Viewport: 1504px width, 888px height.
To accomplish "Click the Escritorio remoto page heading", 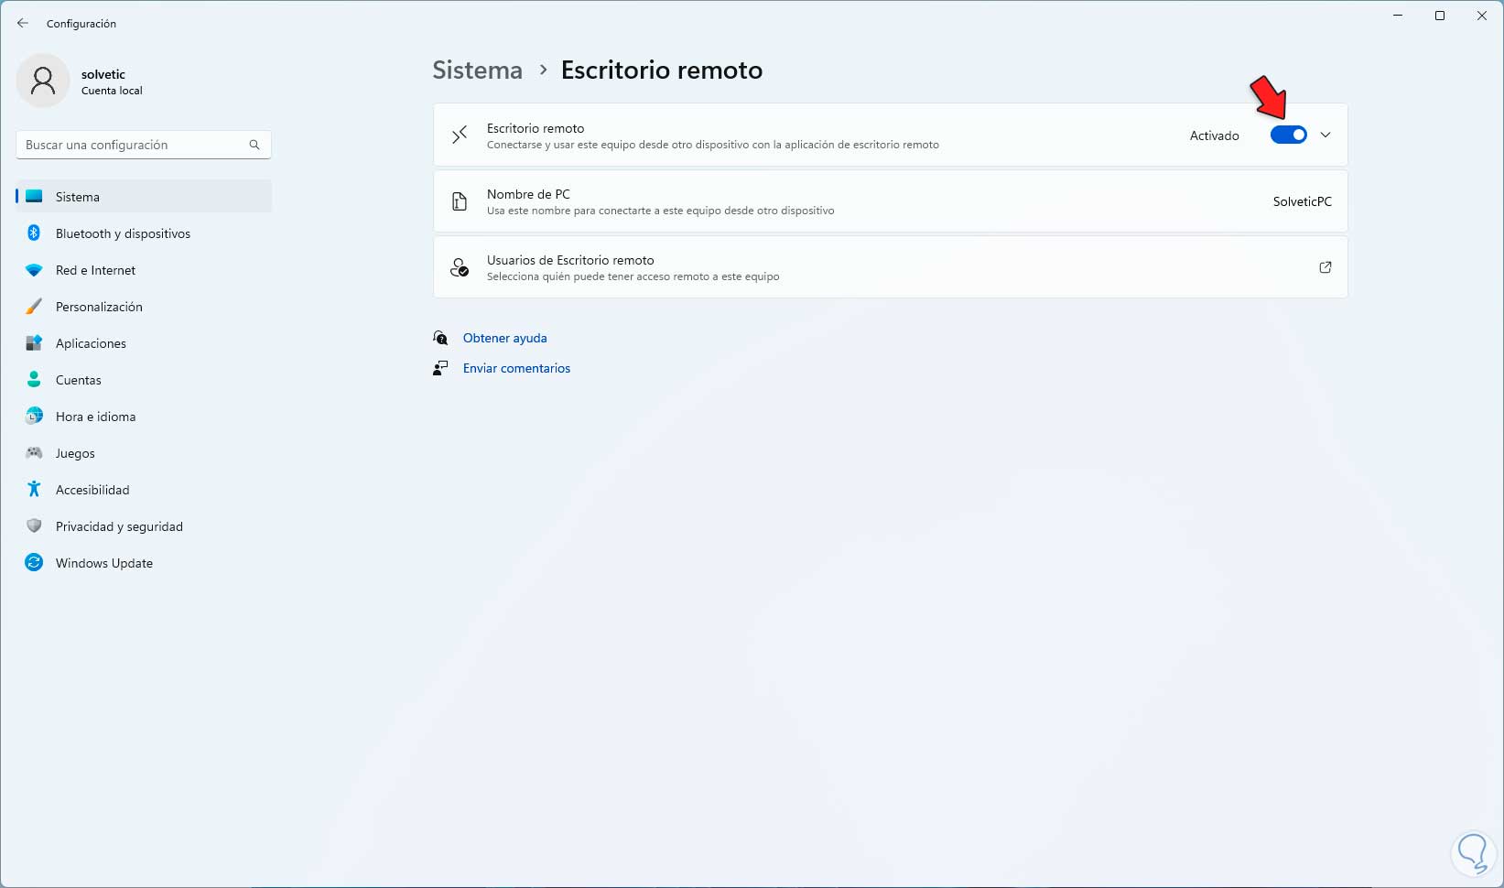I will tap(662, 70).
